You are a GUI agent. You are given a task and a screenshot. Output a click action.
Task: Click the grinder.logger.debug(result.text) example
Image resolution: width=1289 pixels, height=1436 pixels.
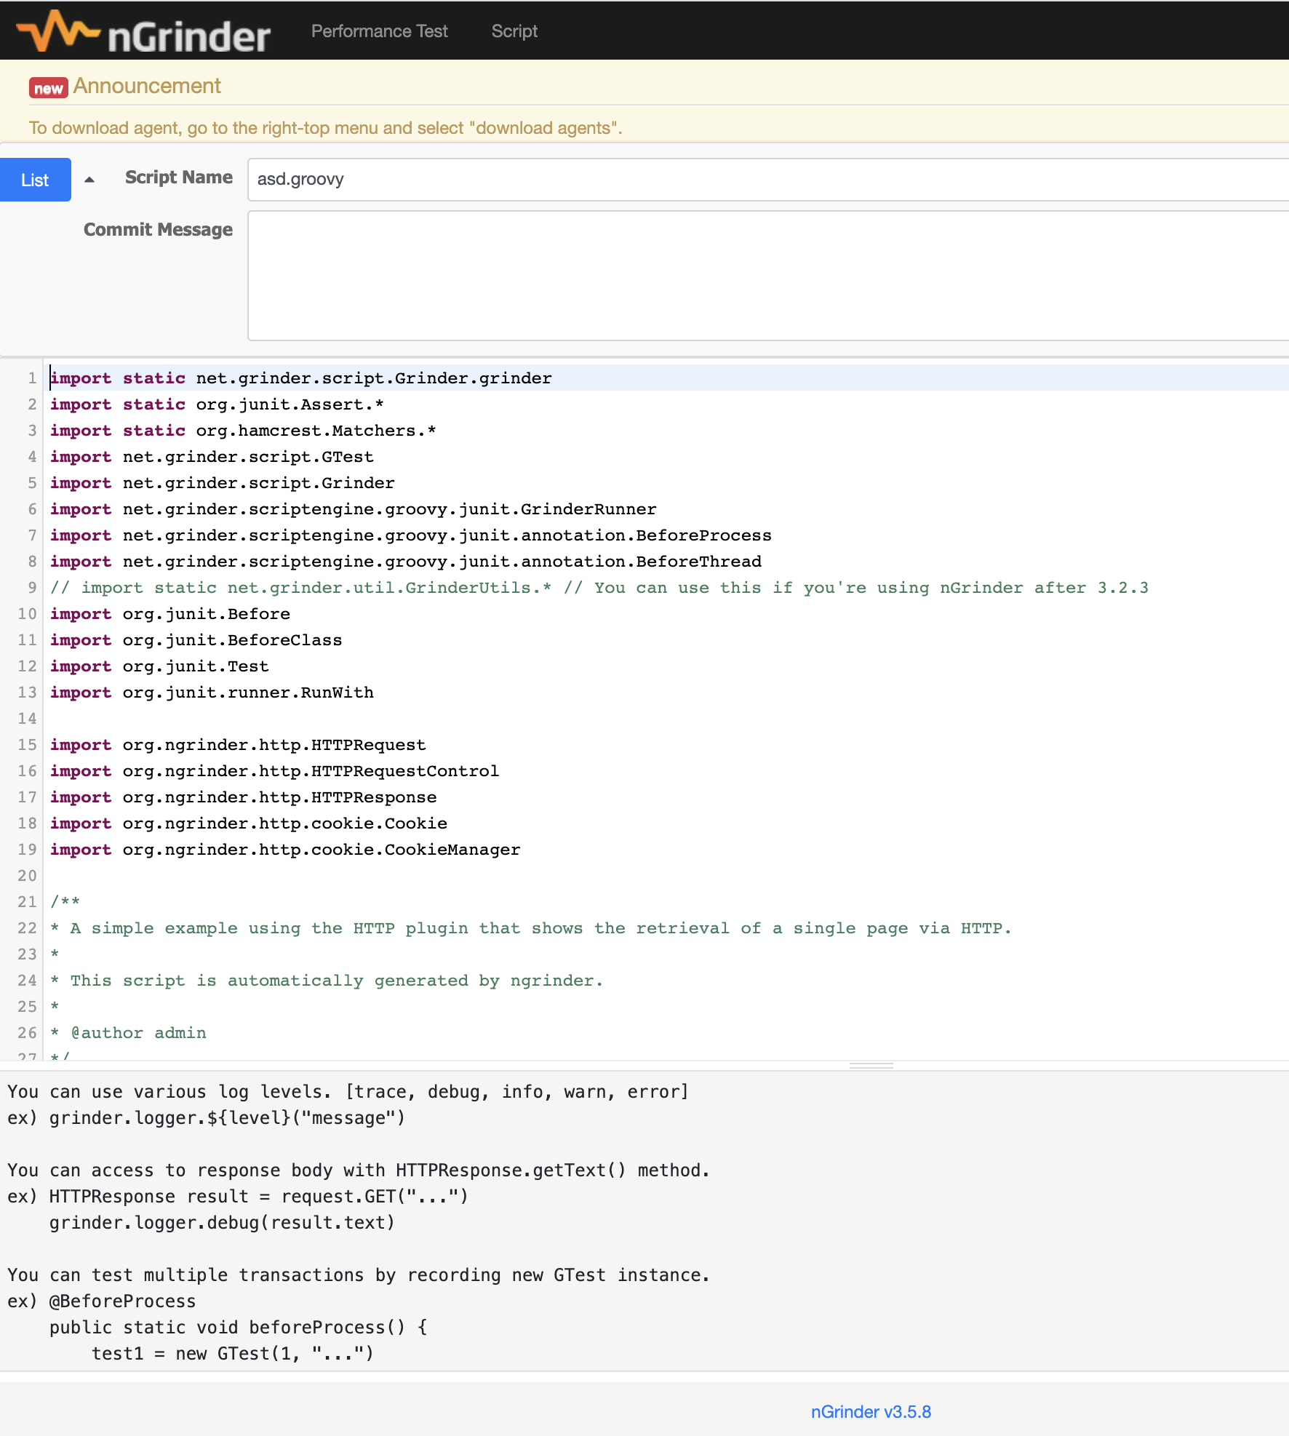click(222, 1223)
